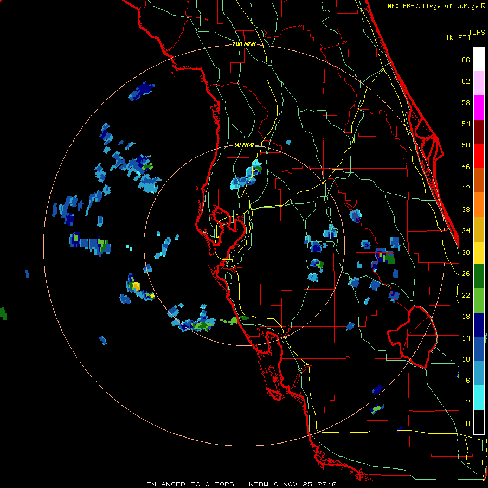Pick the medium blue legend swatch
The width and height of the screenshot is (488, 488).
(x=479, y=349)
